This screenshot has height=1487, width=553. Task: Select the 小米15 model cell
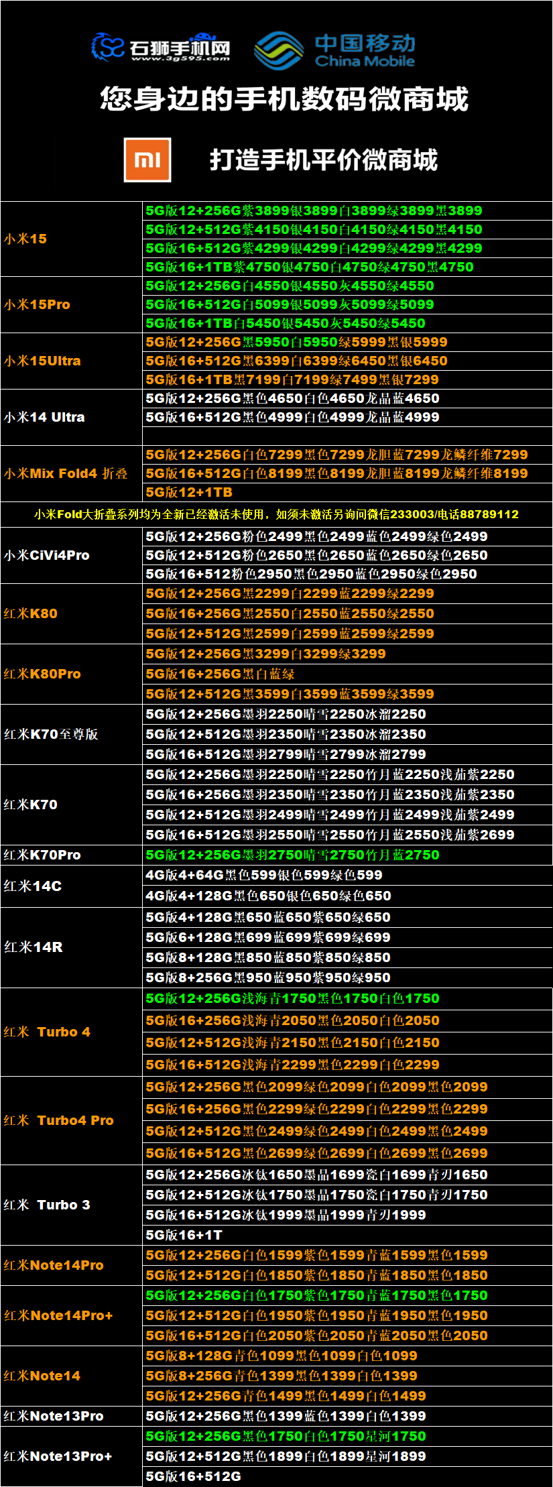71,239
